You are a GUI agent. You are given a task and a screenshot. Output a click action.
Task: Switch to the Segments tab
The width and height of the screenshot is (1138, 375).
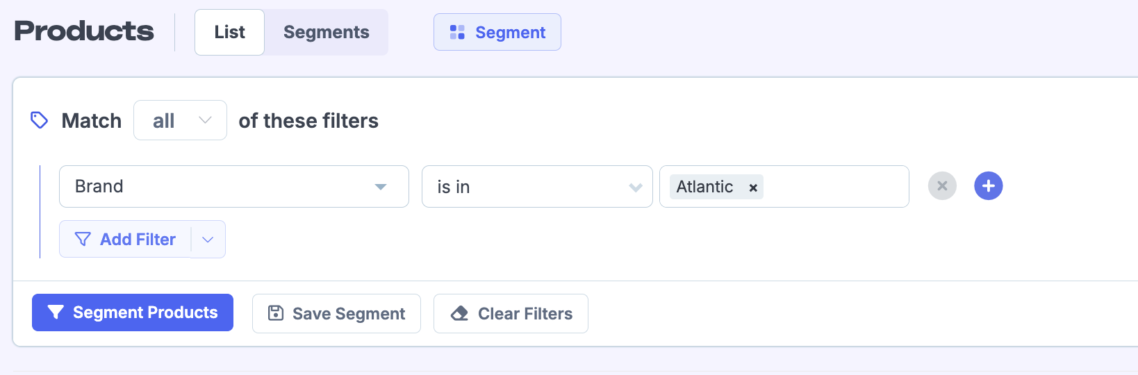(326, 33)
